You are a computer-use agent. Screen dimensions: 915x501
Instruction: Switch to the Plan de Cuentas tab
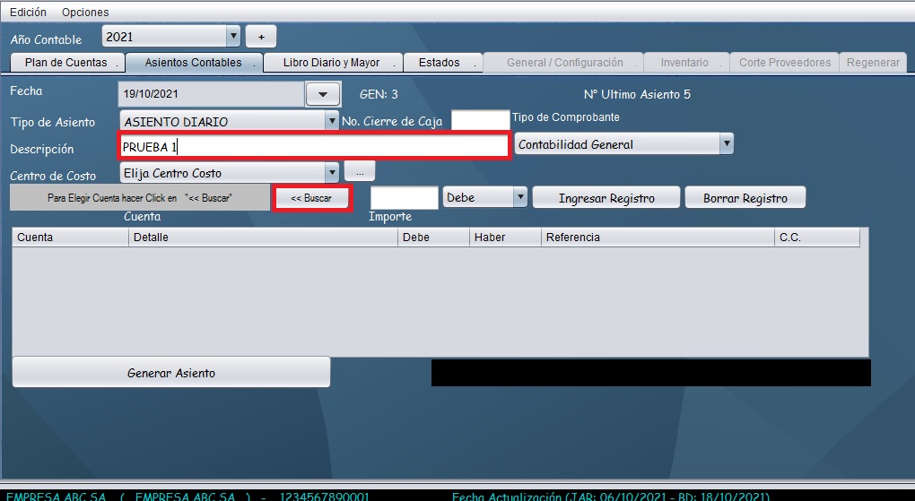pos(66,63)
